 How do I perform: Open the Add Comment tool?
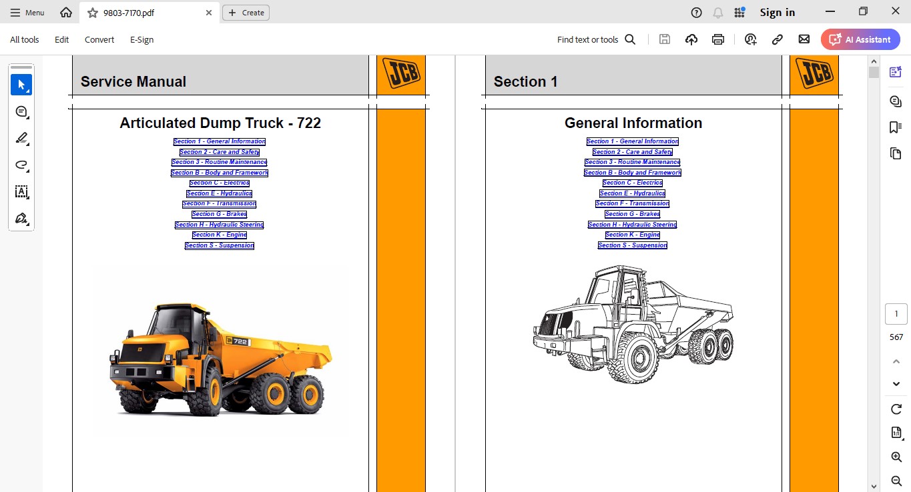(x=21, y=111)
